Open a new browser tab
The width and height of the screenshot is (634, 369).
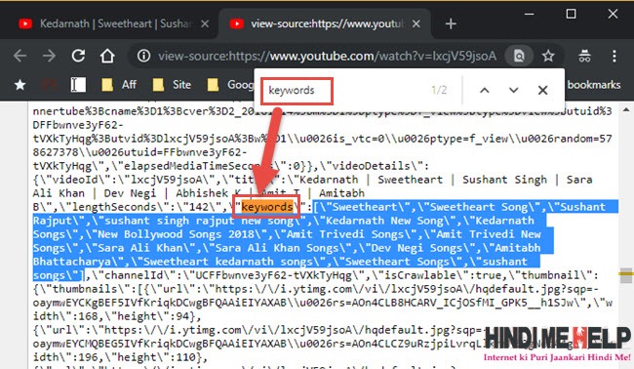coord(451,23)
